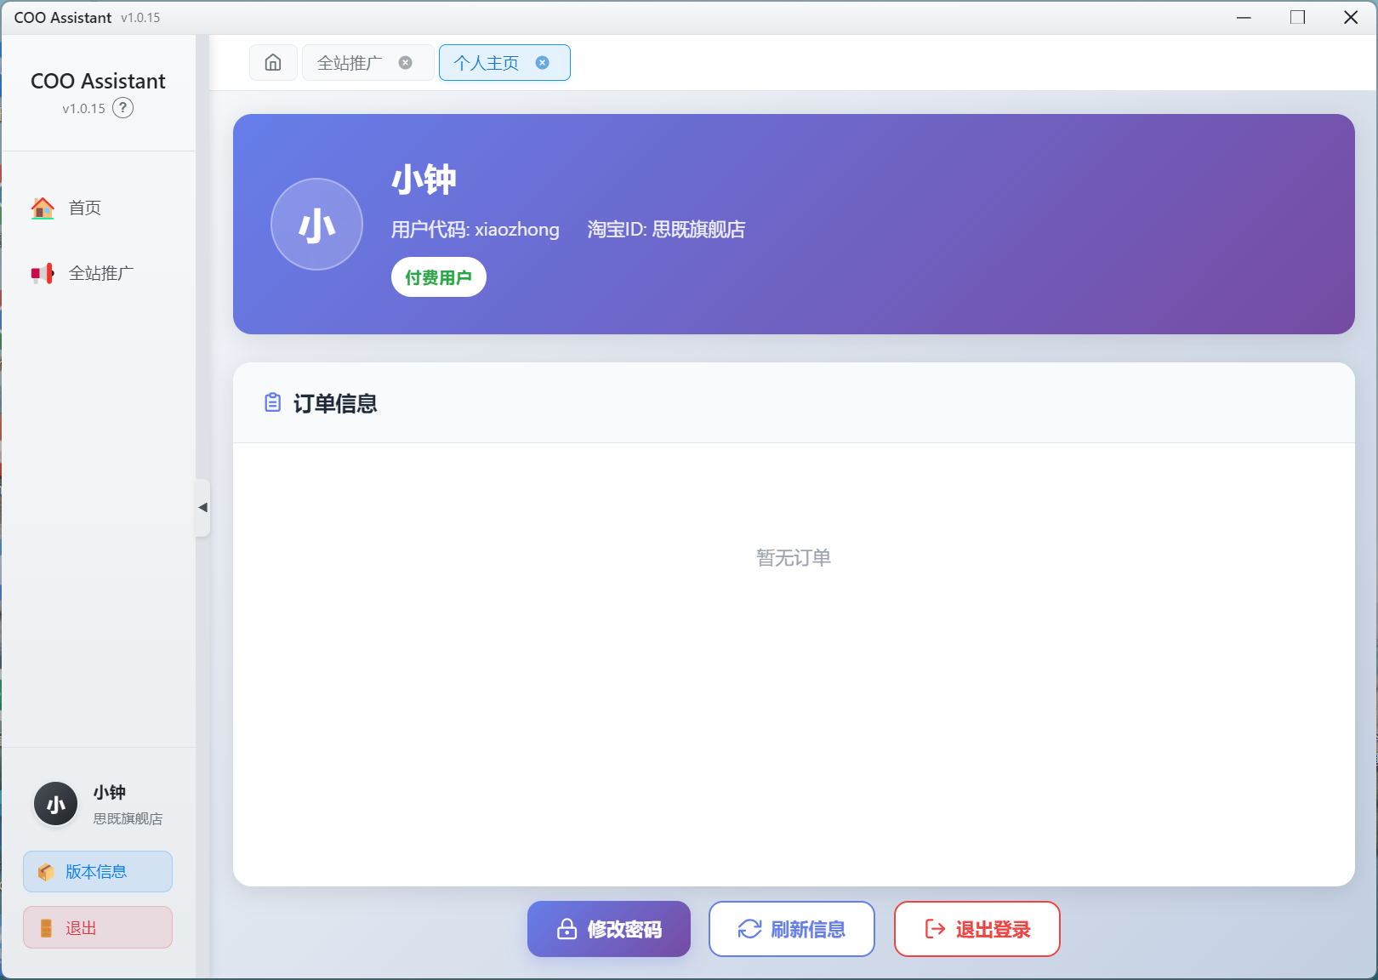1378x980 pixels.
Task: Click the clipboard icon beside 订单信息
Action: (x=272, y=402)
